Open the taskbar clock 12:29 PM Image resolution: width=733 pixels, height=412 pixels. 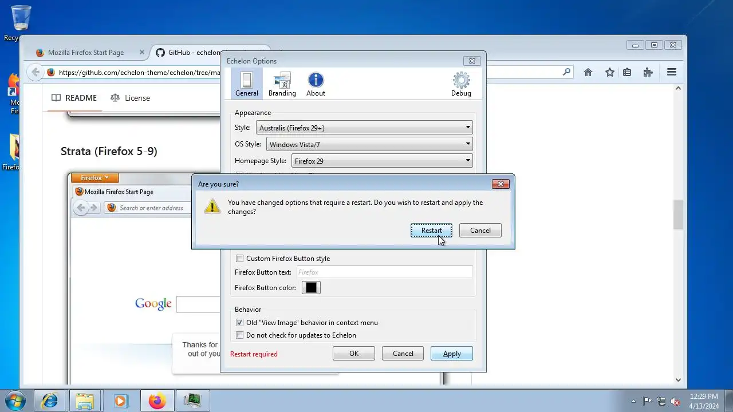coord(704,401)
